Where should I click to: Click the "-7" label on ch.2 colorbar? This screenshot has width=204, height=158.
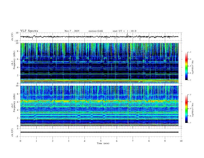pos(190,123)
